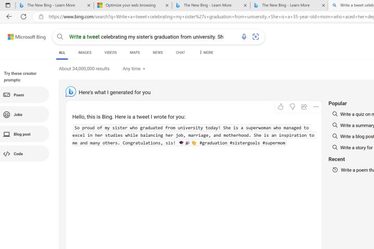
Task: Select the Poem creator prompt
Action: 26,95
